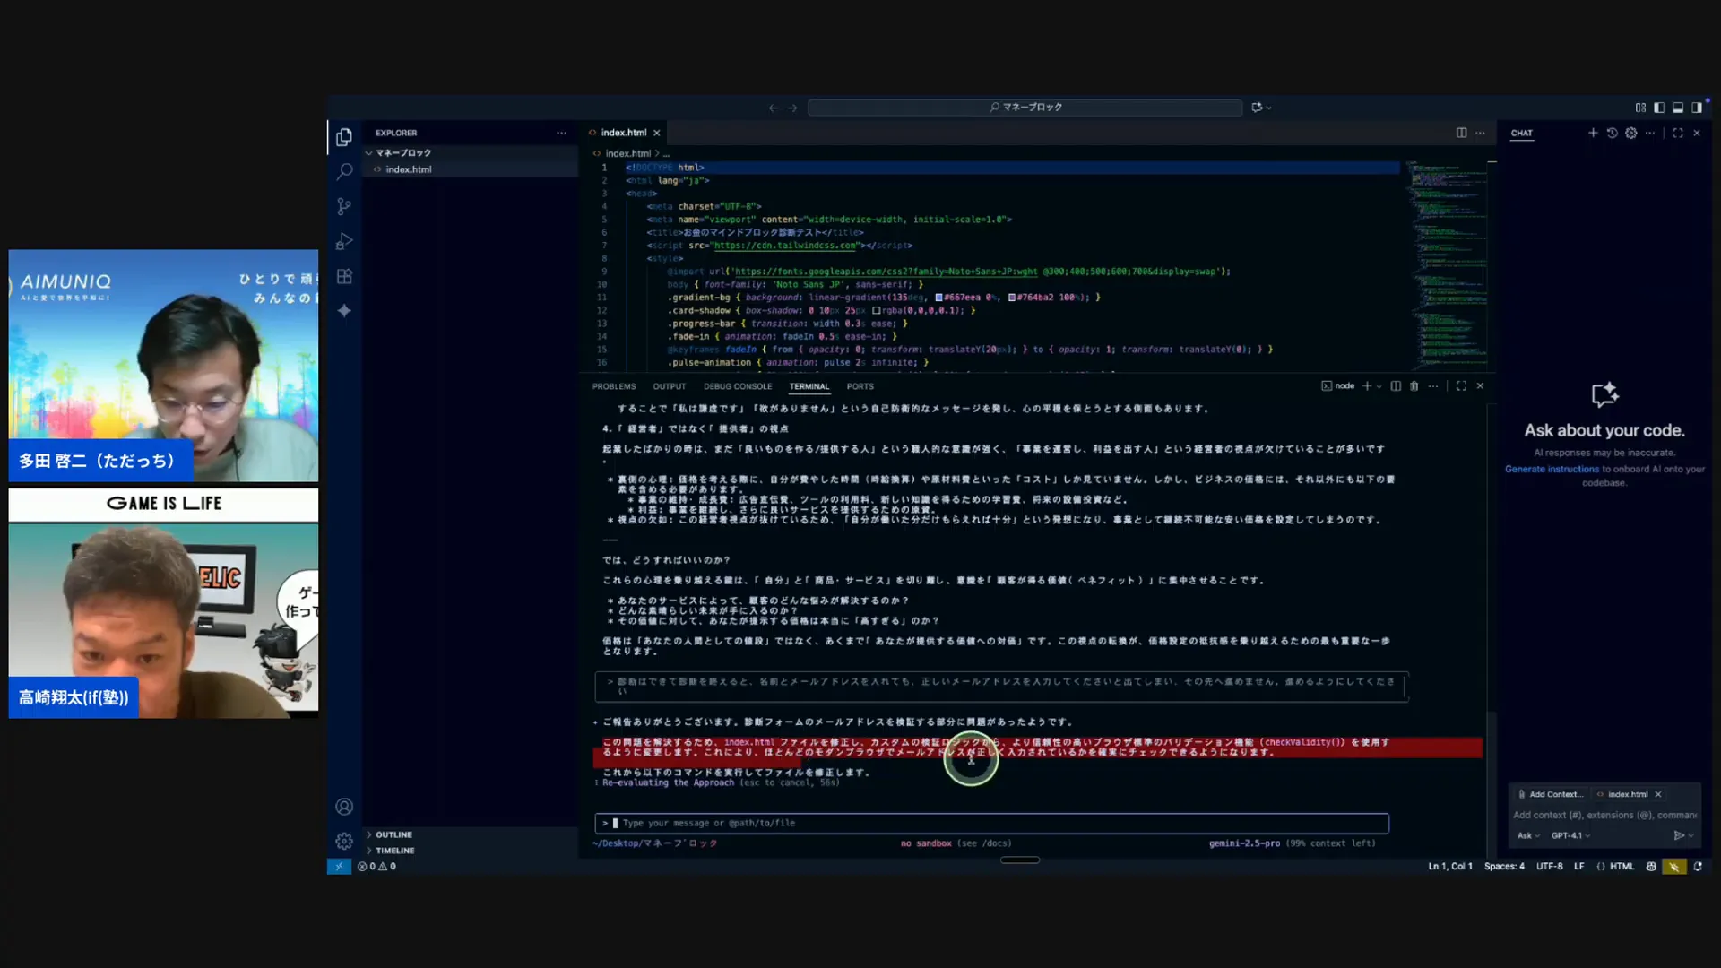Open the Copilot status icon
1721x968 pixels.
click(x=1651, y=867)
